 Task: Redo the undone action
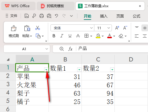point(64,16)
